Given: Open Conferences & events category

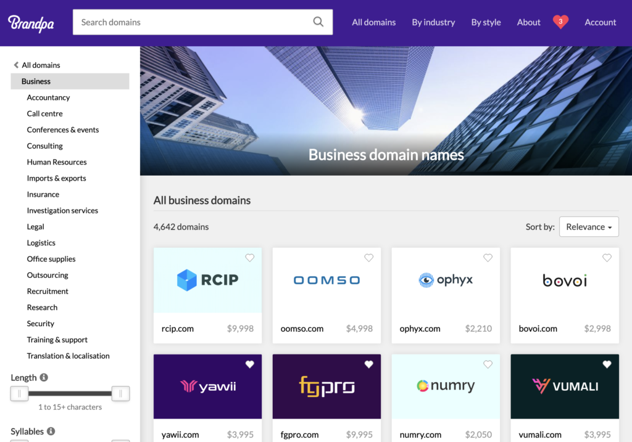Looking at the screenshot, I should [x=63, y=129].
